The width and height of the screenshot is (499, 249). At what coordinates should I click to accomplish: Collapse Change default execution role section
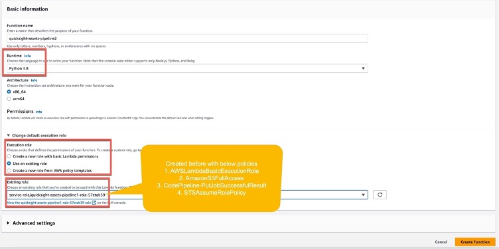[x=36, y=135]
